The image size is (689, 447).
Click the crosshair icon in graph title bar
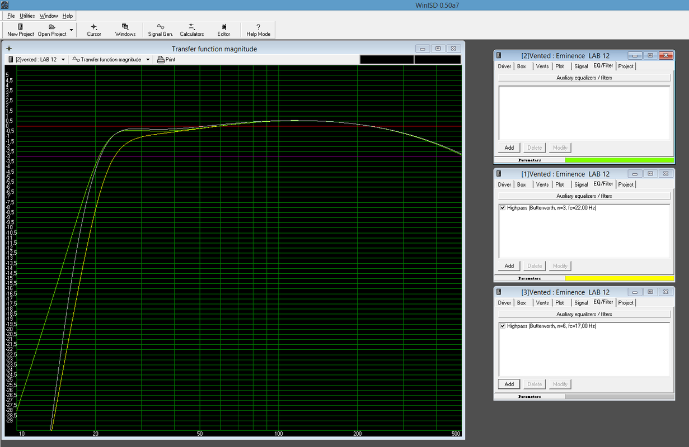(9, 49)
